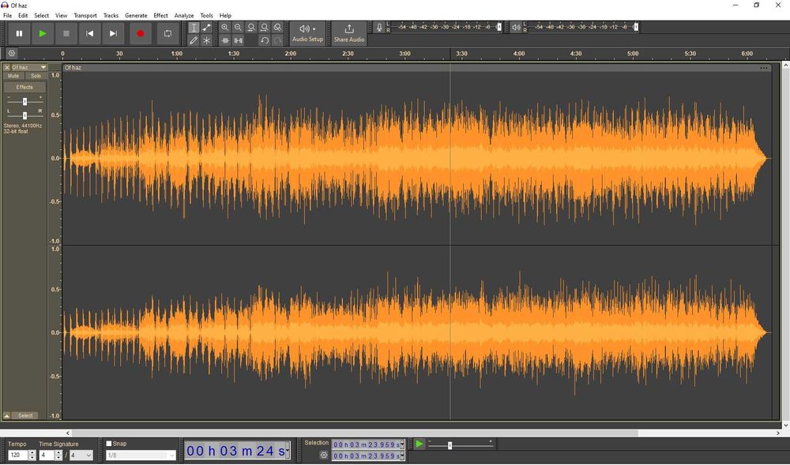Image resolution: width=790 pixels, height=465 pixels.
Task: Click the Tempo stepper arrows
Action: (32, 455)
